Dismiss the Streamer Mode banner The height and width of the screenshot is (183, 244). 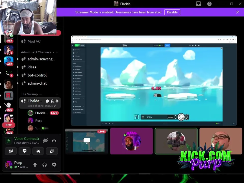[237, 12]
